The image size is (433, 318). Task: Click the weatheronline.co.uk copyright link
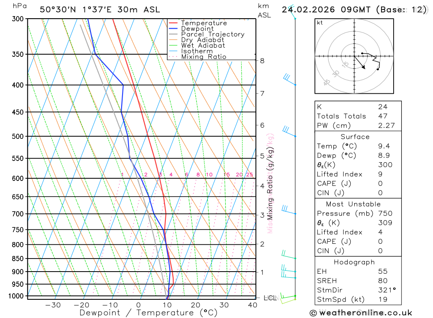[x=361, y=313]
